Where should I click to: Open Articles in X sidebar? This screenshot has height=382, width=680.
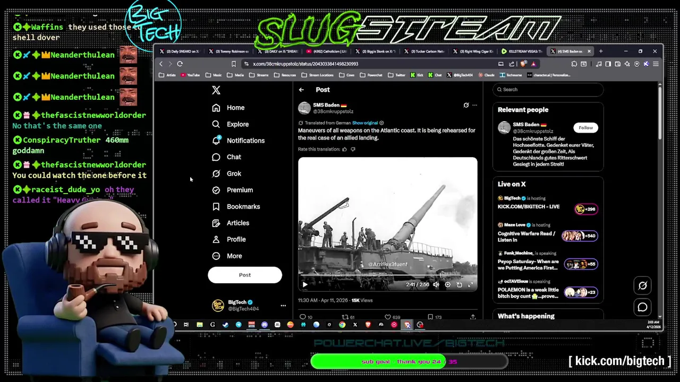(231, 223)
